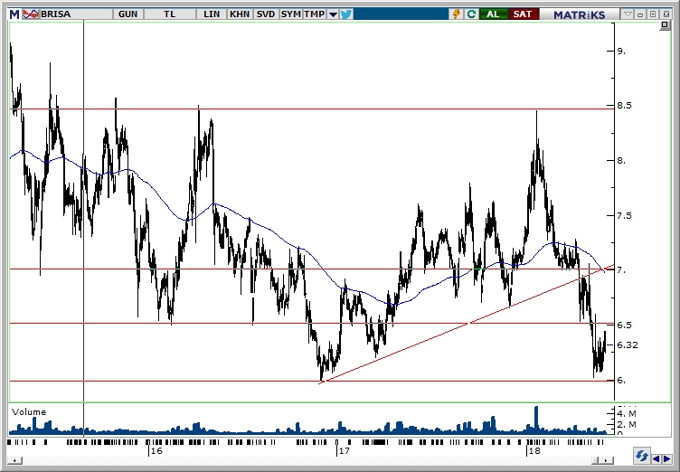
Task: Click the blue refresh arrows icon
Action: (x=641, y=457)
